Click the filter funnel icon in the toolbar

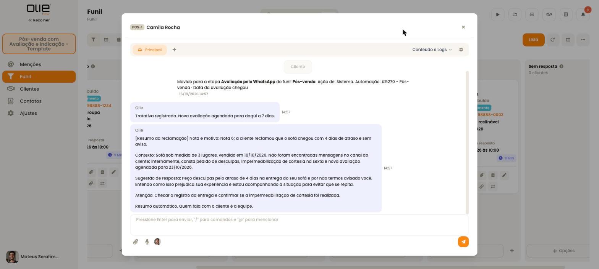click(x=93, y=40)
